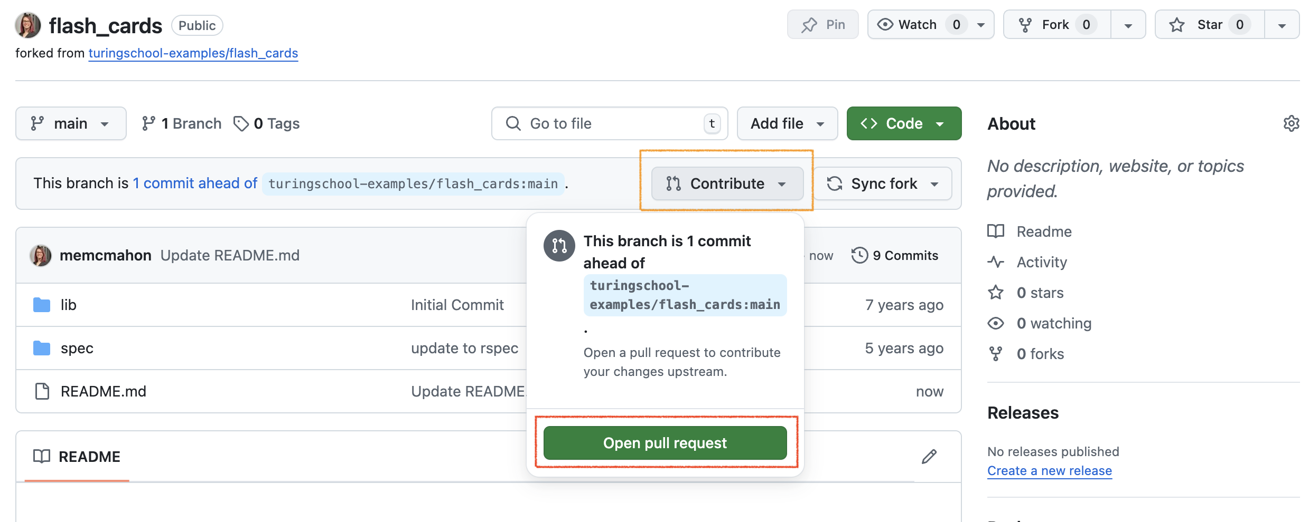Open the Contribute menu
Viewport: 1309px width, 522px height.
click(x=727, y=183)
